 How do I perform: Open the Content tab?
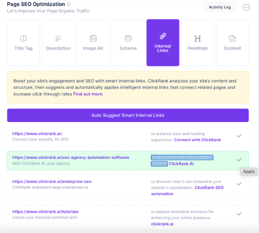coord(232,42)
